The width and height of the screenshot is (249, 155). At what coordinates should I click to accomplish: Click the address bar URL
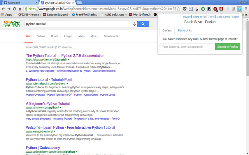100,9
